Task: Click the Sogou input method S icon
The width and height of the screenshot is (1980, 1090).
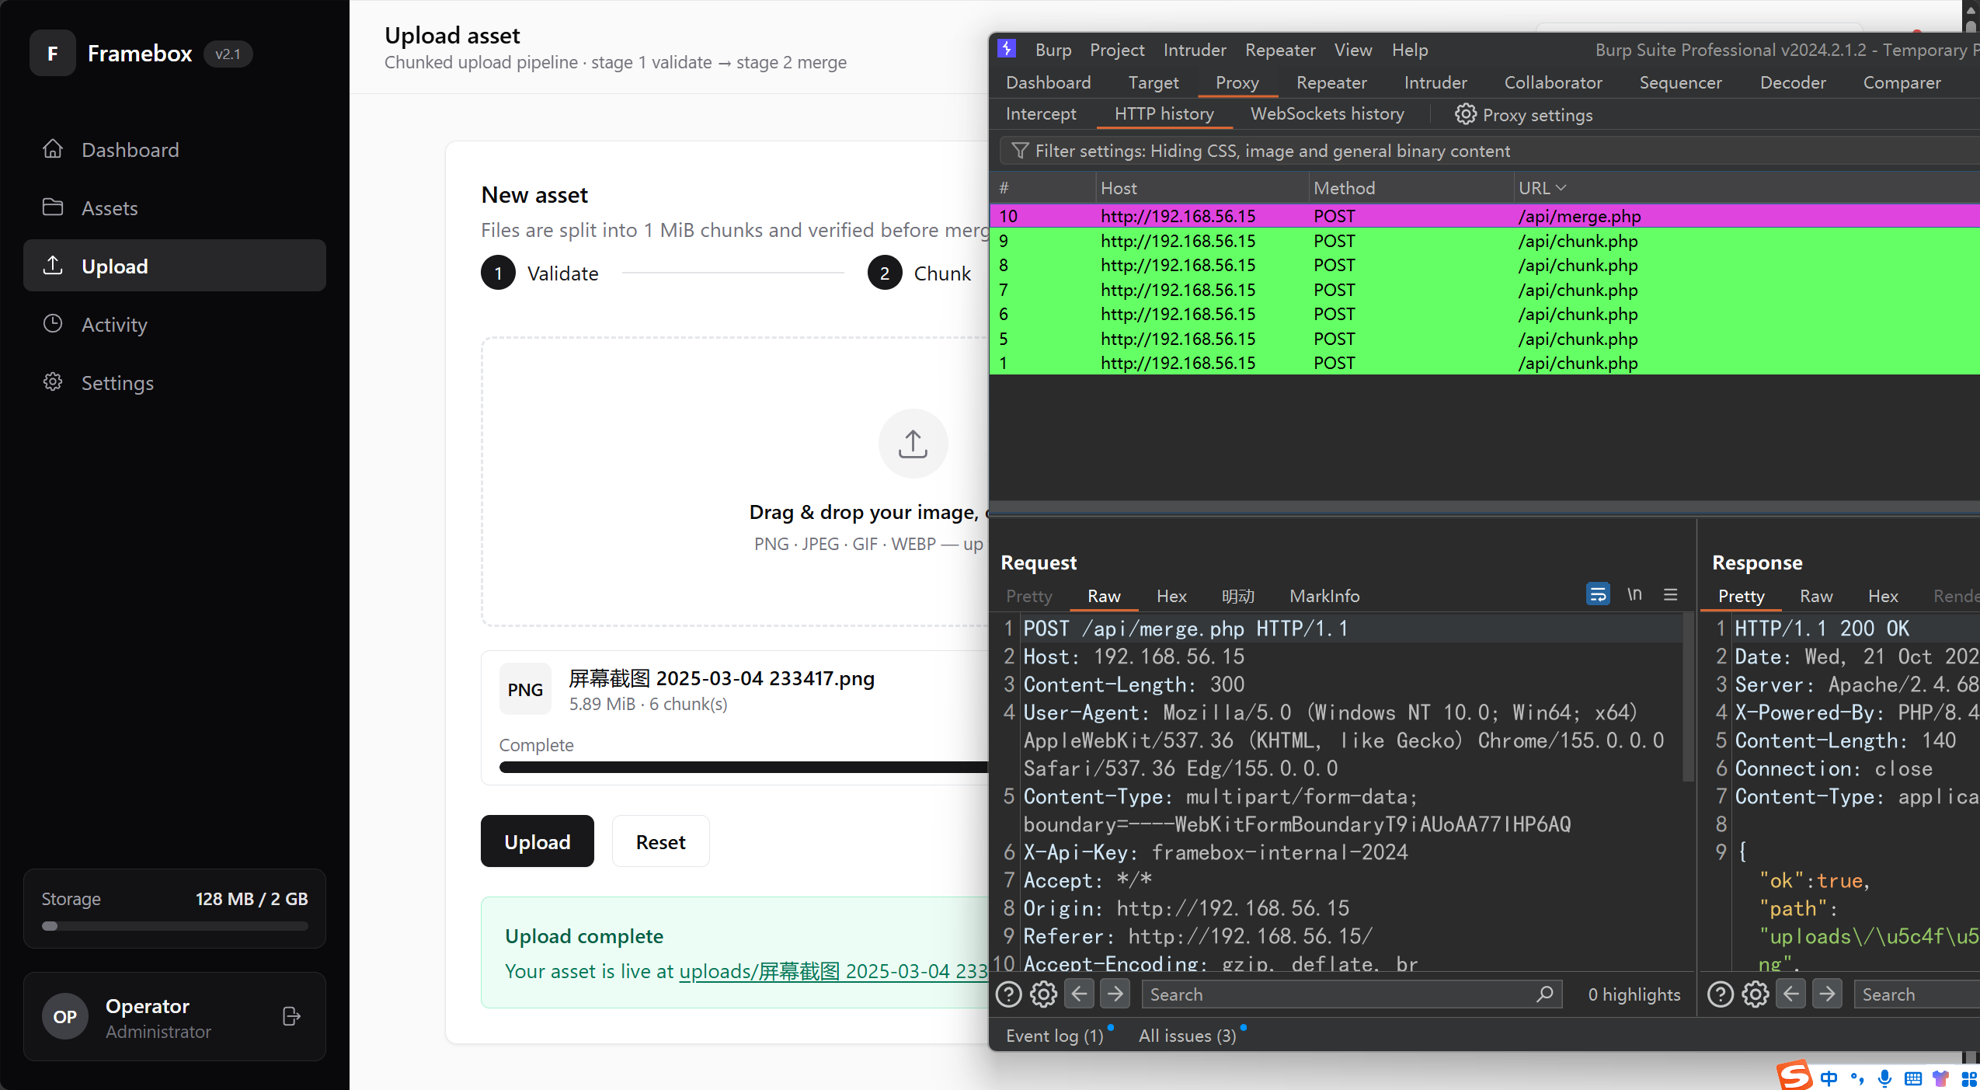Action: pos(1794,1076)
